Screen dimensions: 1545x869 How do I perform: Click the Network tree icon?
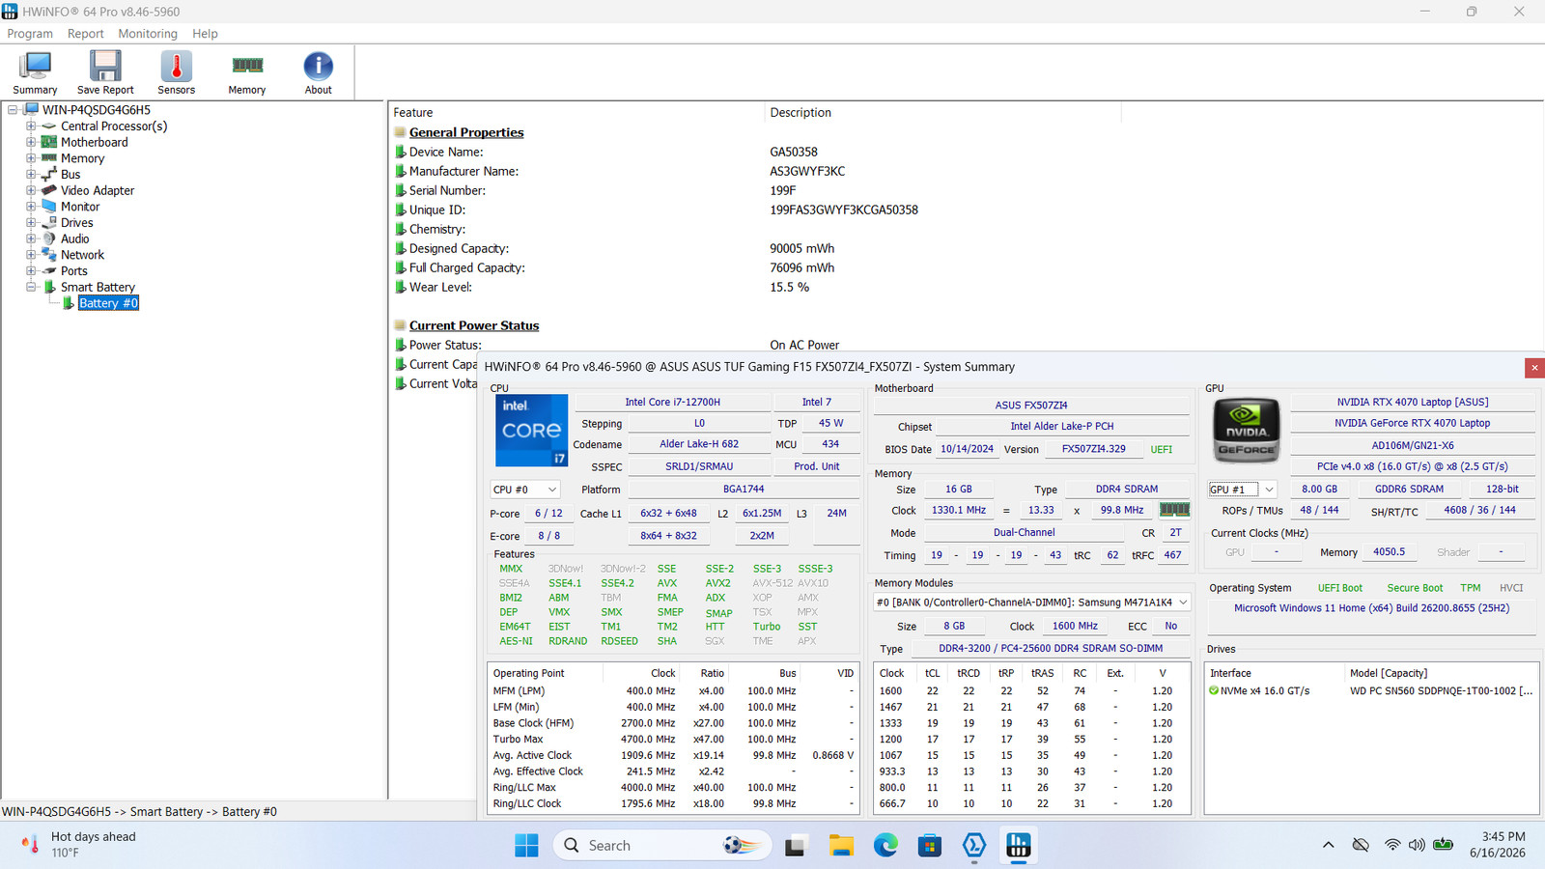point(49,255)
